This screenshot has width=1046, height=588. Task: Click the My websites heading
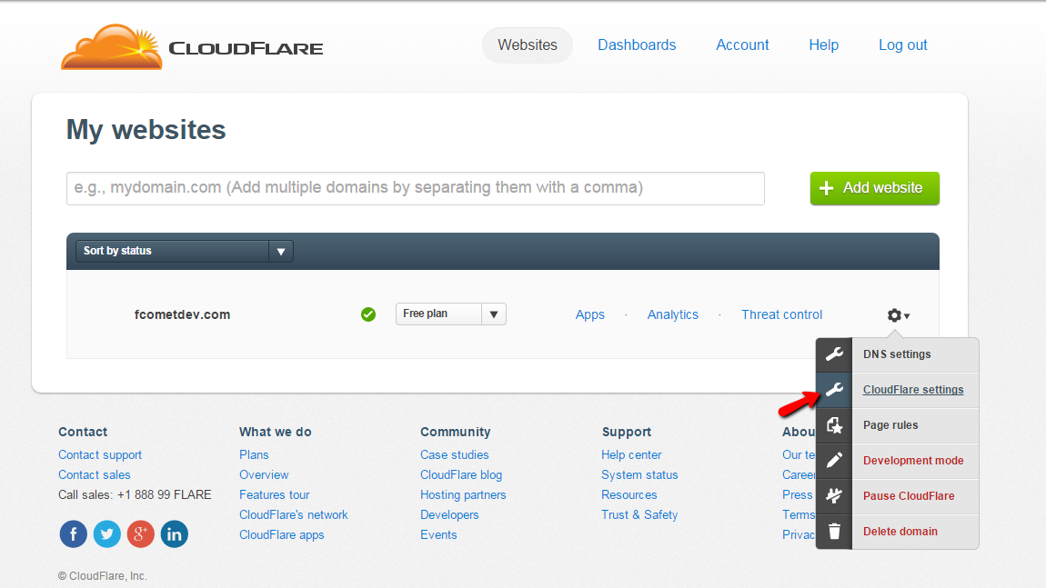146,130
